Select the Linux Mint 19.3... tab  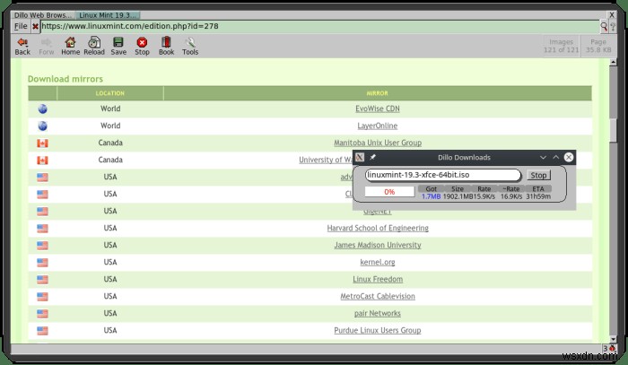click(108, 15)
